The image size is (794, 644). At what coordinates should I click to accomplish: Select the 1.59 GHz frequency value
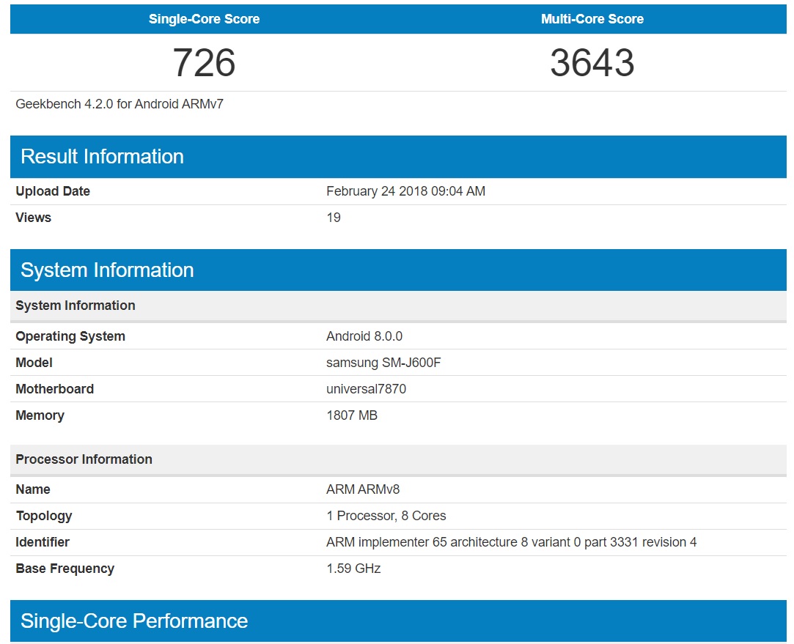pyautogui.click(x=353, y=569)
